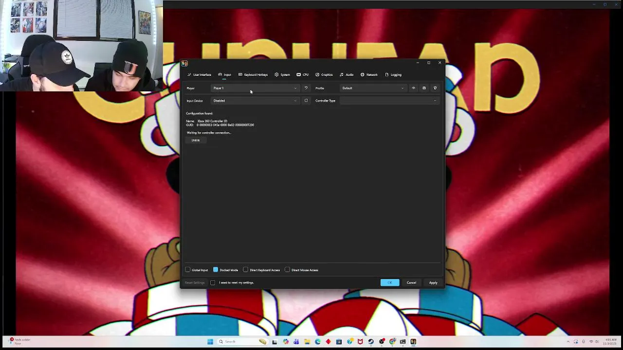
Task: Click the Apply button
Action: [433, 282]
